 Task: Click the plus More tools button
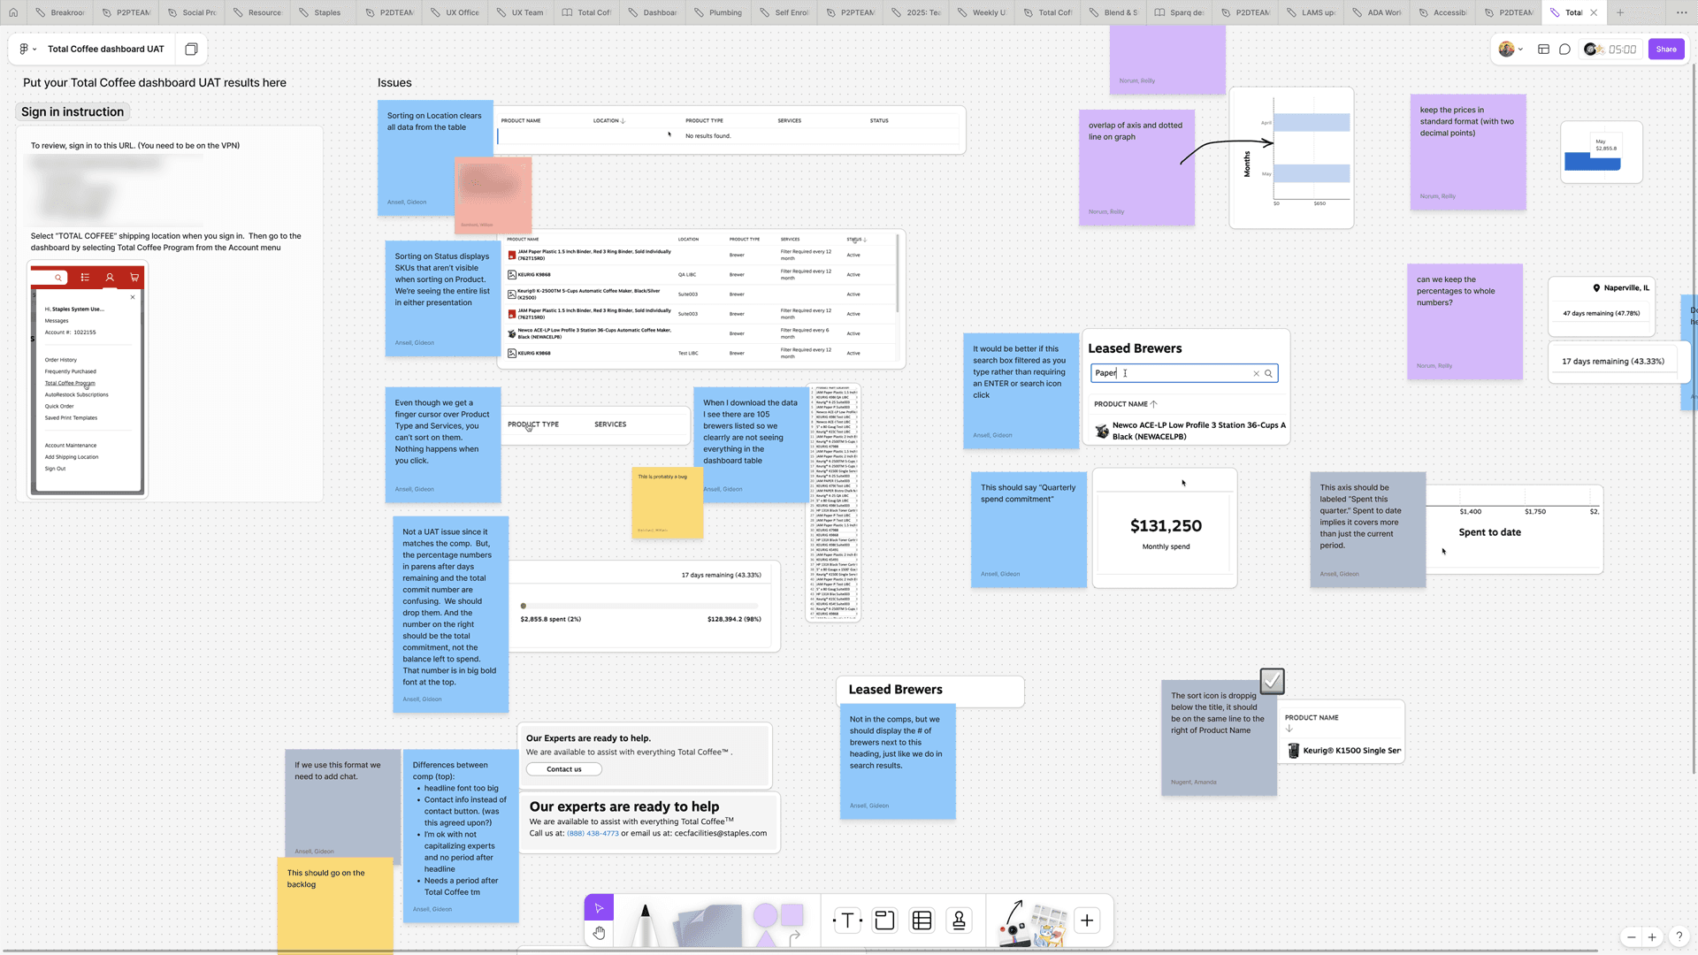1087,921
